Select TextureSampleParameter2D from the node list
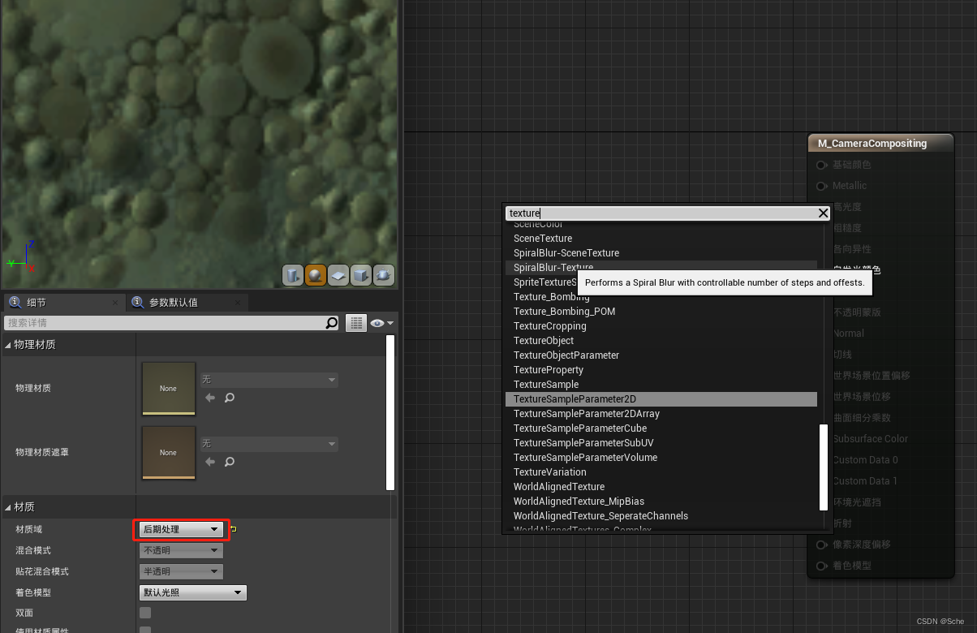This screenshot has height=633, width=977. 573,398
